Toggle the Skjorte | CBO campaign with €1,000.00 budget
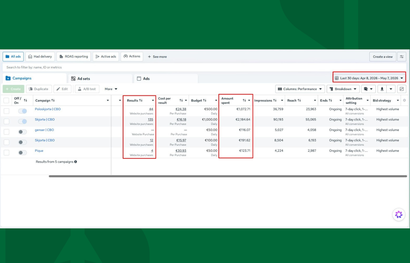The height and width of the screenshot is (263, 410). coord(23,121)
